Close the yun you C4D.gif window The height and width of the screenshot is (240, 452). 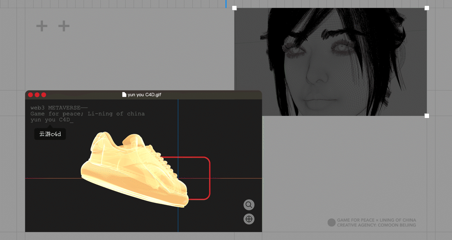click(x=30, y=95)
